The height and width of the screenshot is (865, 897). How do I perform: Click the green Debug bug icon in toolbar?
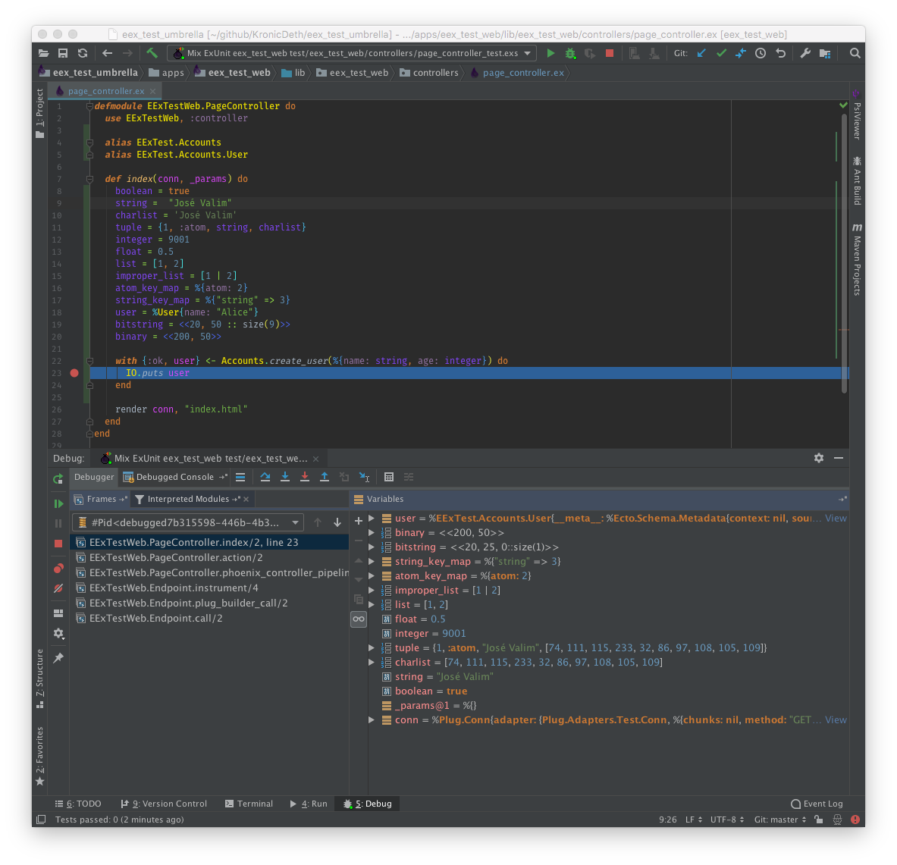click(570, 53)
